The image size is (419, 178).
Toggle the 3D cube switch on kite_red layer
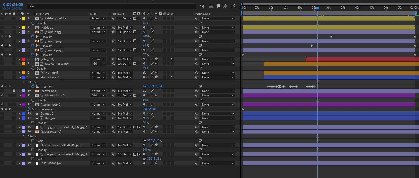click(172, 59)
